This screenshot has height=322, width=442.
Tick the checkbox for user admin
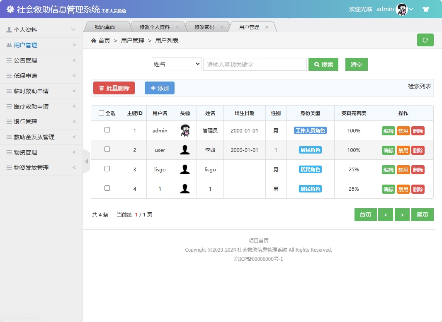coord(107,130)
